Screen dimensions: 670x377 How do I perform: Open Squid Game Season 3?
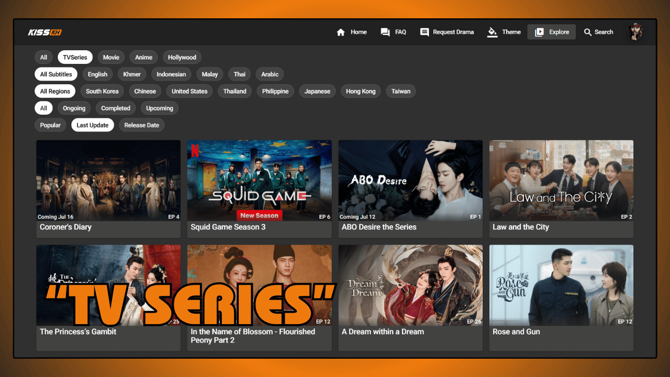(259, 180)
